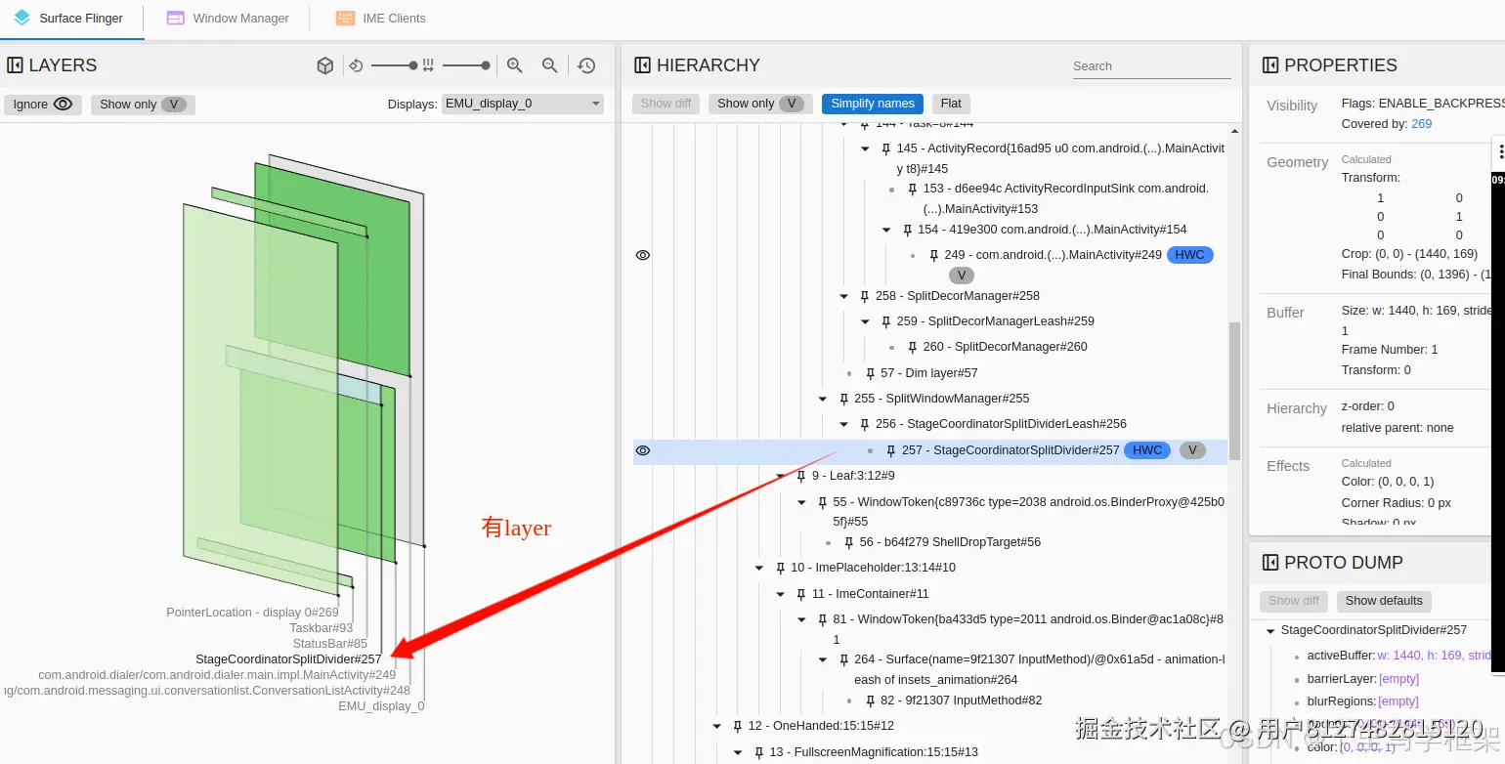Click the hierarchy vertical scrollbar thumb
This screenshot has width=1505, height=764.
point(1234,391)
